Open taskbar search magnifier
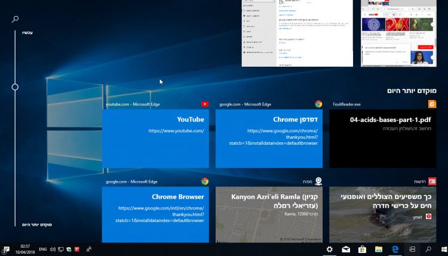448x256 pixels. [428, 249]
